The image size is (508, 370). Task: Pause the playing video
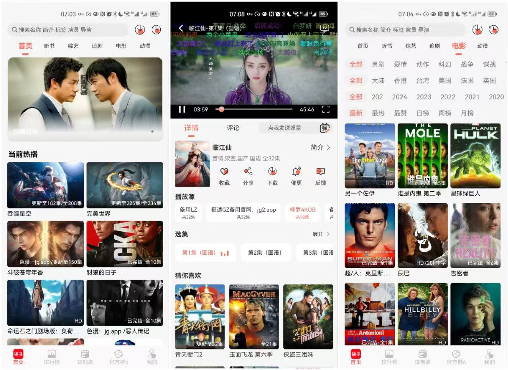point(182,109)
